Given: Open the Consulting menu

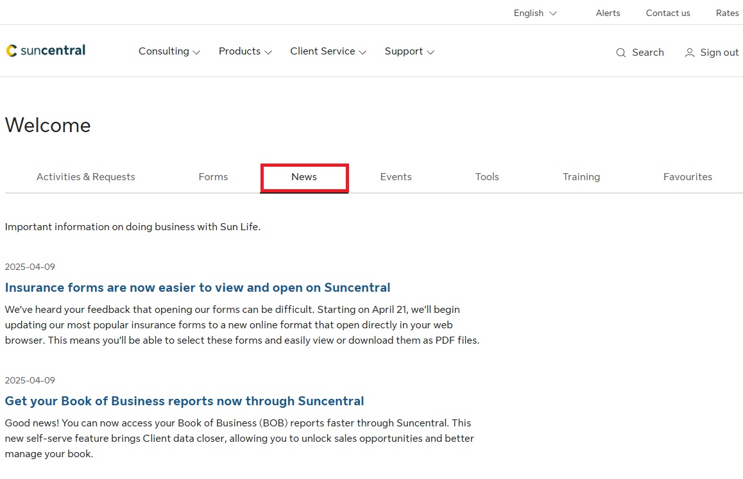Looking at the screenshot, I should [x=169, y=51].
